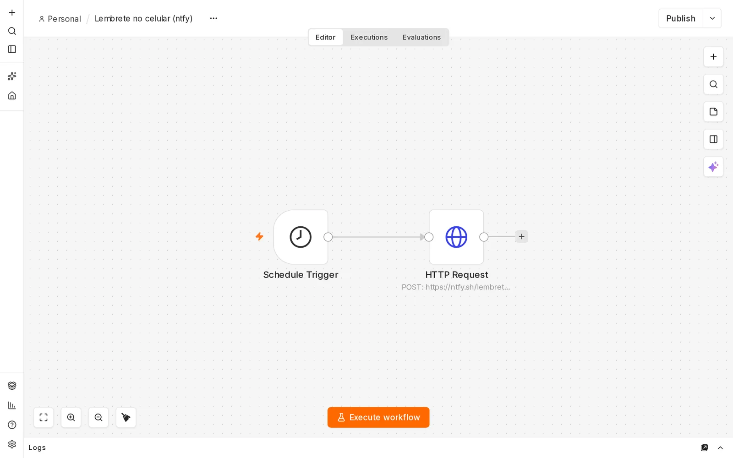Add node after HTTP Request plus handle
This screenshot has height=458, width=733.
point(521,236)
